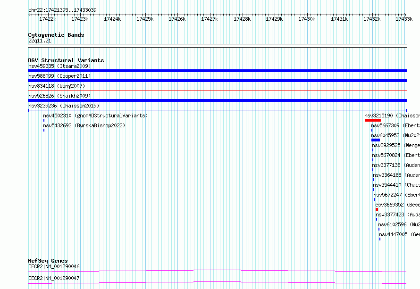The height and width of the screenshot is (289, 420).
Task: Click the chr22:17421395..17433039 coordinate label
Action: (62, 10)
